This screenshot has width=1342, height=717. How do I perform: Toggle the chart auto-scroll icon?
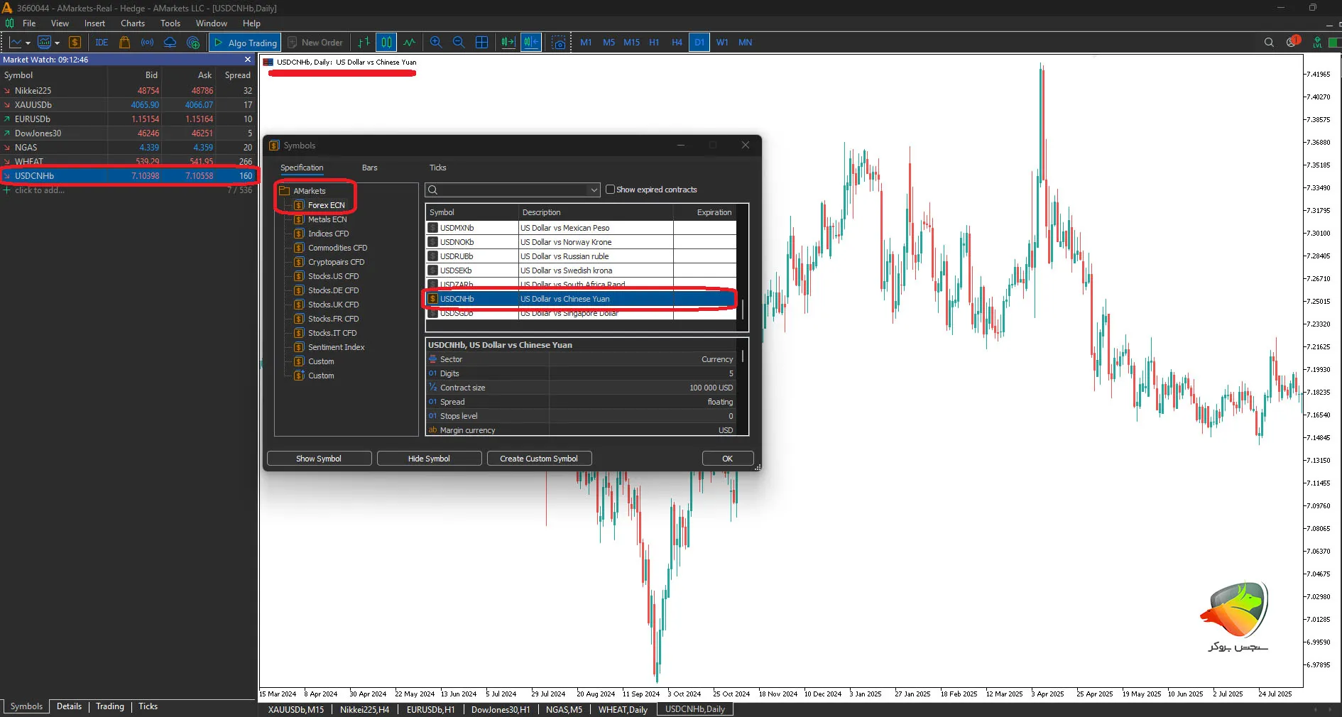coord(508,43)
